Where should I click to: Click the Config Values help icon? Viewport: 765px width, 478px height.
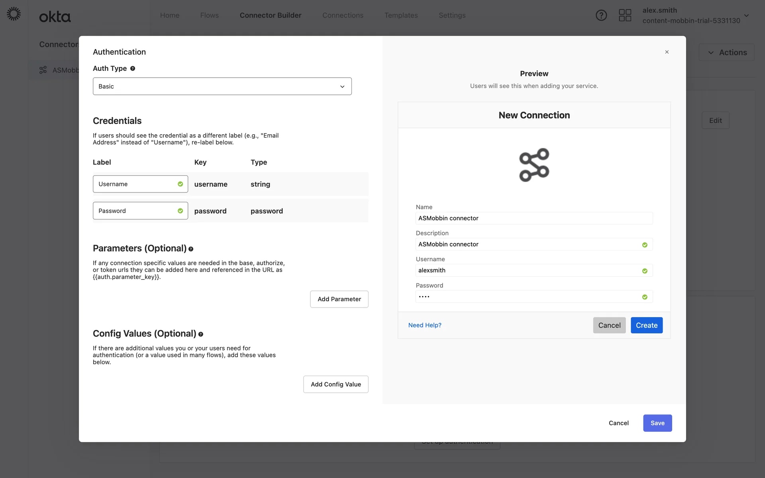pyautogui.click(x=201, y=334)
